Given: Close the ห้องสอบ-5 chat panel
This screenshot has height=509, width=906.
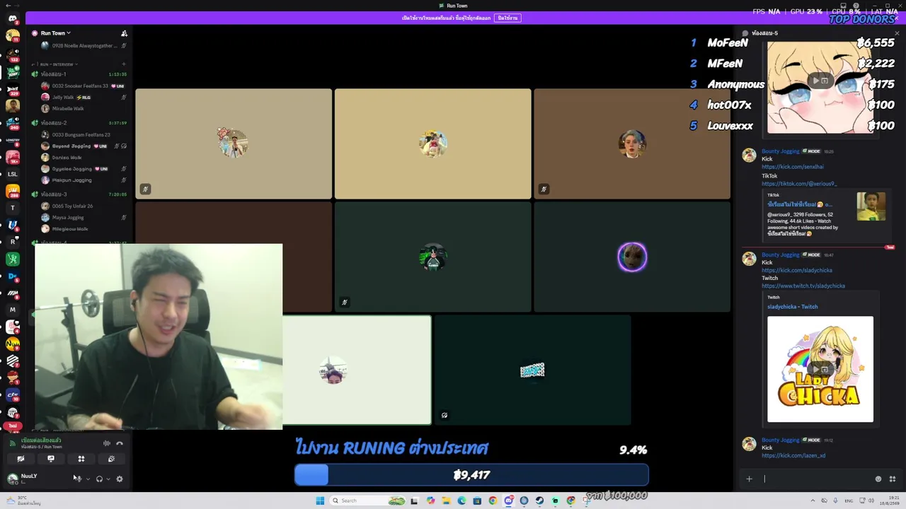Looking at the screenshot, I should [897, 33].
